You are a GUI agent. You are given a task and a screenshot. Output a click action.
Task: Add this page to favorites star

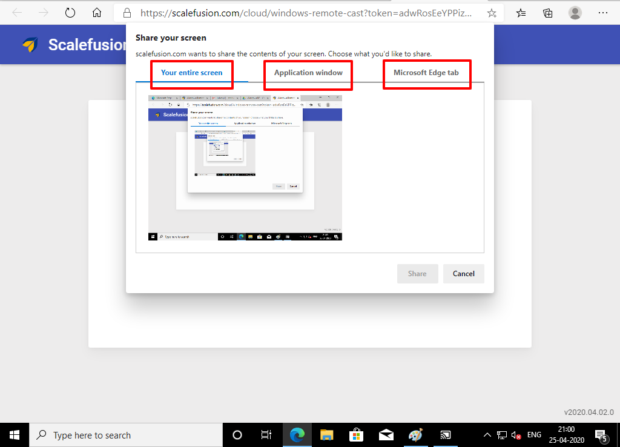492,13
